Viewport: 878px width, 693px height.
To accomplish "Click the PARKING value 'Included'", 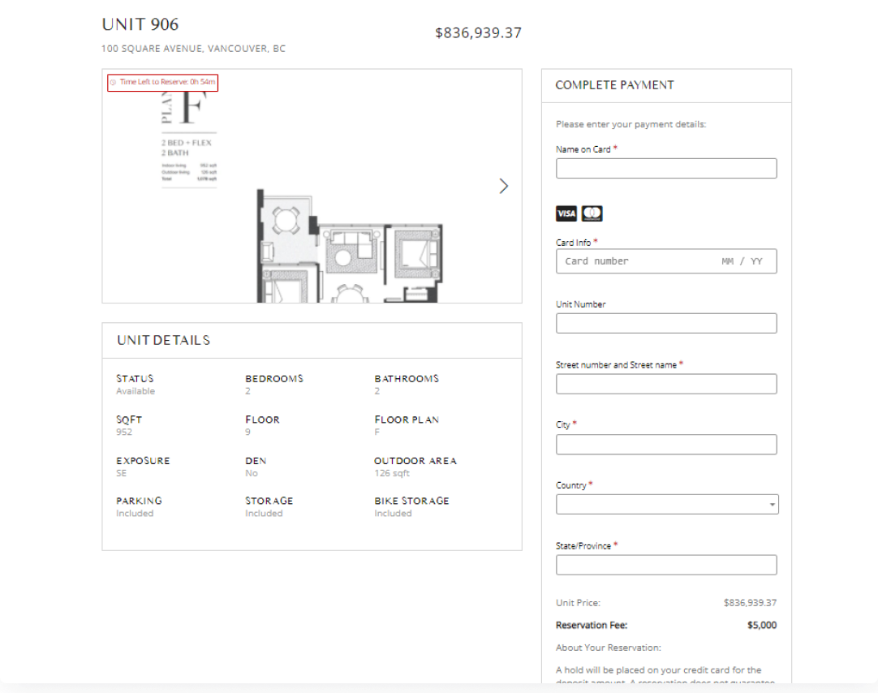I will tap(135, 514).
